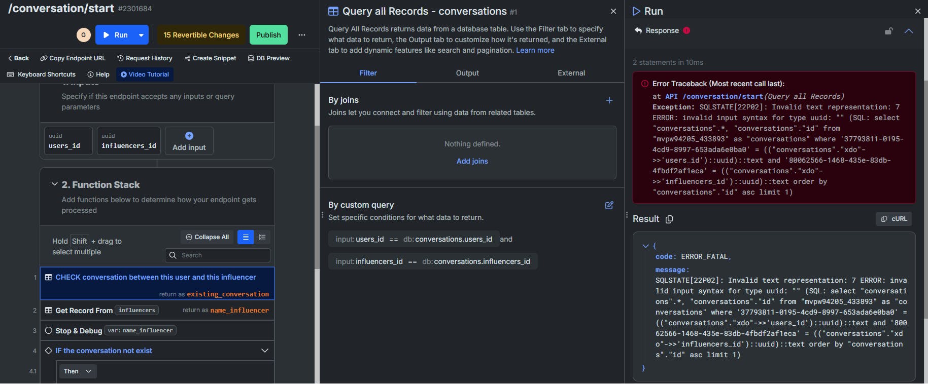The width and height of the screenshot is (928, 384).
Task: Switch to the numbered list view toggle
Action: pyautogui.click(x=262, y=237)
